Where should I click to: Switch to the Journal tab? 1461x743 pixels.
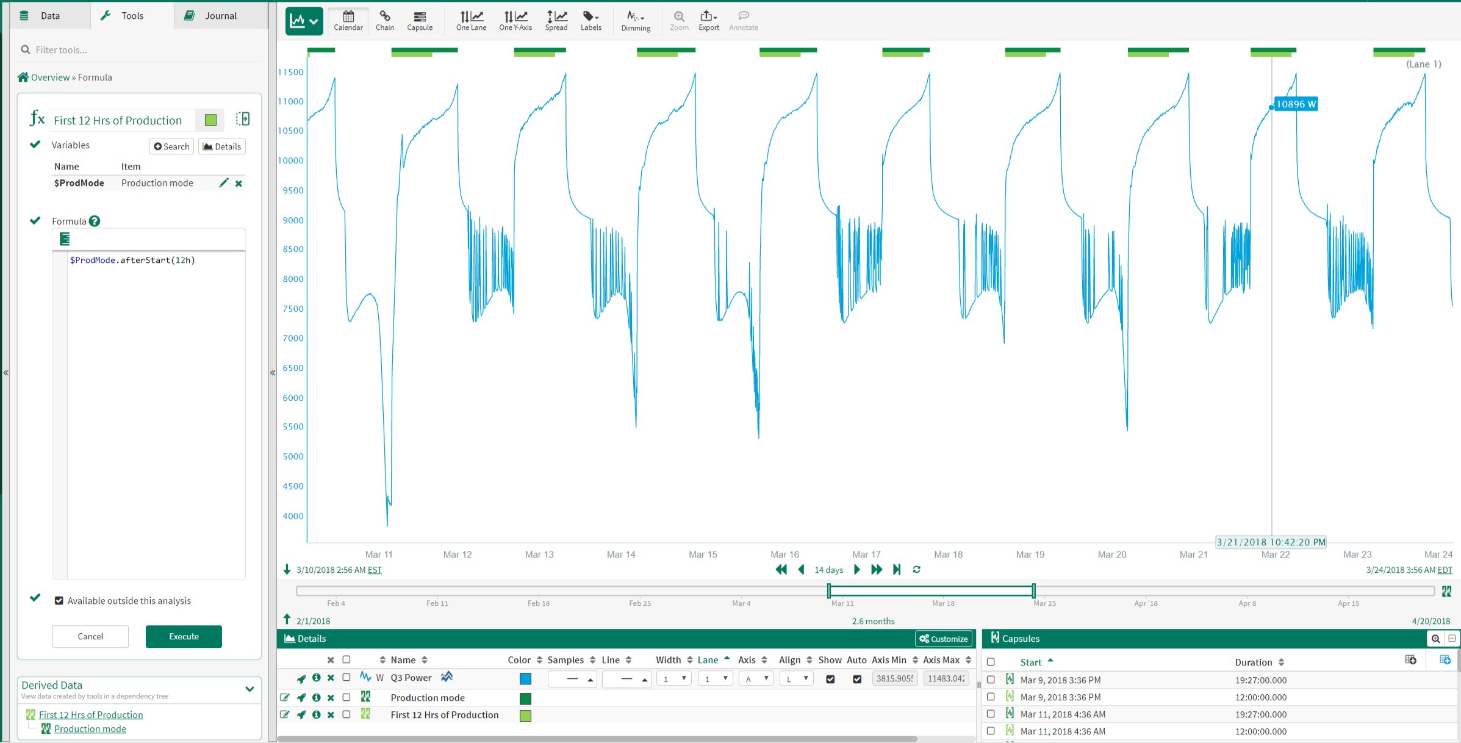click(x=212, y=16)
